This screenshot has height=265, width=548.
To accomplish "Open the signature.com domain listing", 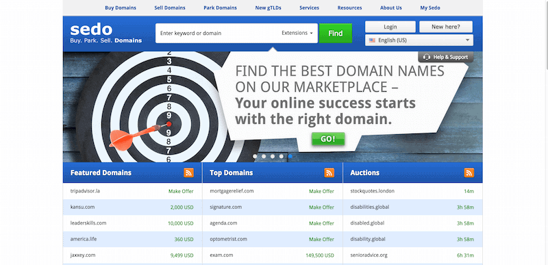I will [226, 207].
